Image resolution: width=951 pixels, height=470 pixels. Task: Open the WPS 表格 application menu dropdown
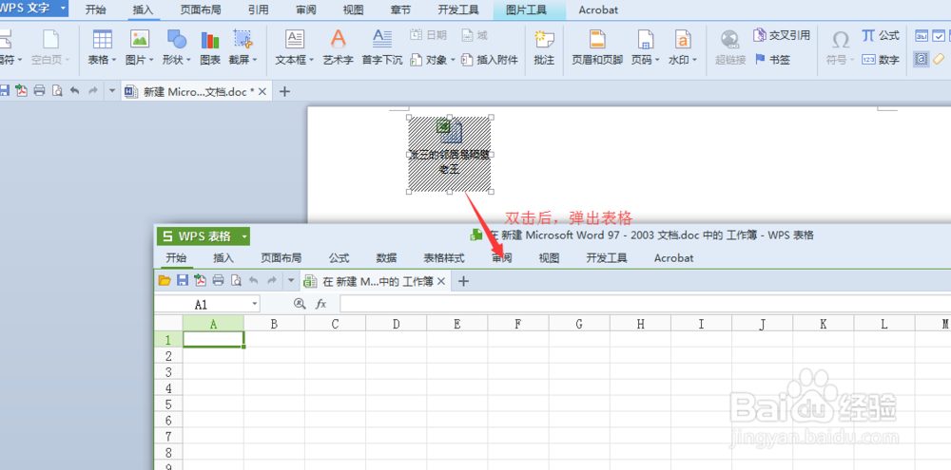point(243,236)
